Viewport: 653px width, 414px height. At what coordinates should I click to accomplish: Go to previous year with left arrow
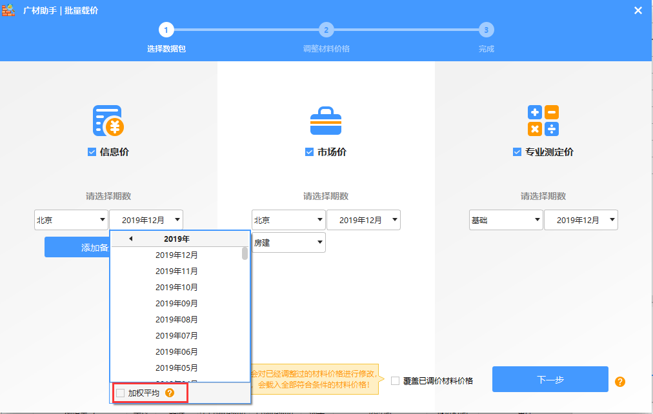click(x=131, y=239)
